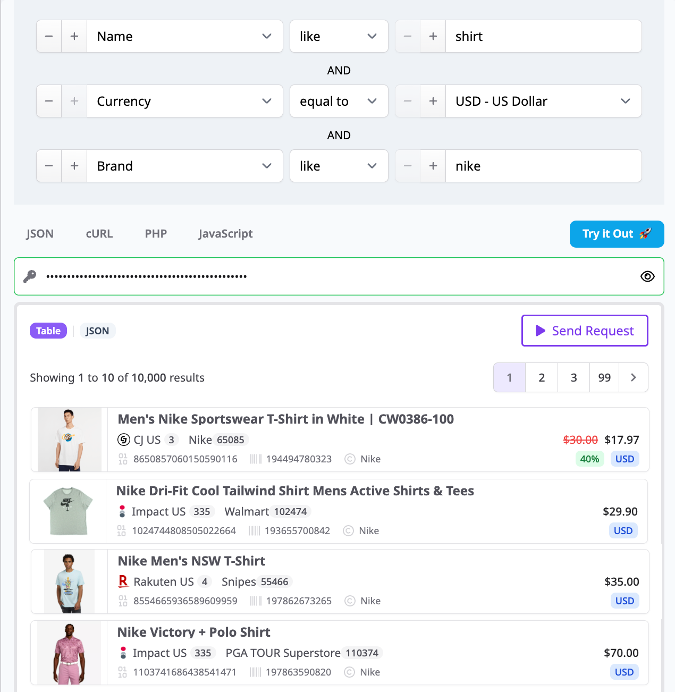Click the 40% discount badge

589,459
